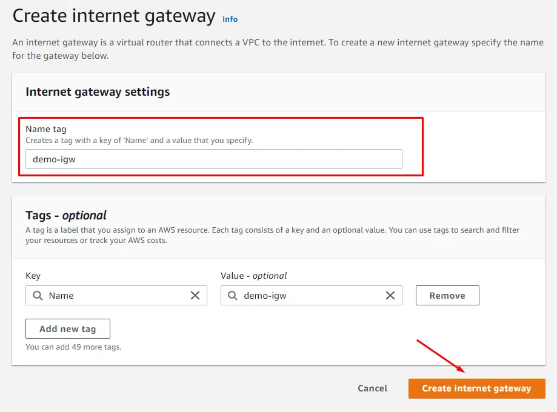Open the Info link beside the page title
Image resolution: width=557 pixels, height=412 pixels.
pos(230,19)
